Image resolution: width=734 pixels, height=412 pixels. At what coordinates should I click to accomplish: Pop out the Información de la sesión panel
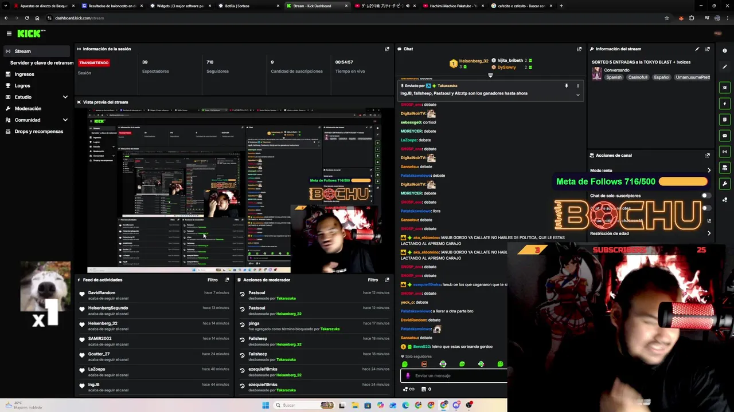(x=386, y=49)
